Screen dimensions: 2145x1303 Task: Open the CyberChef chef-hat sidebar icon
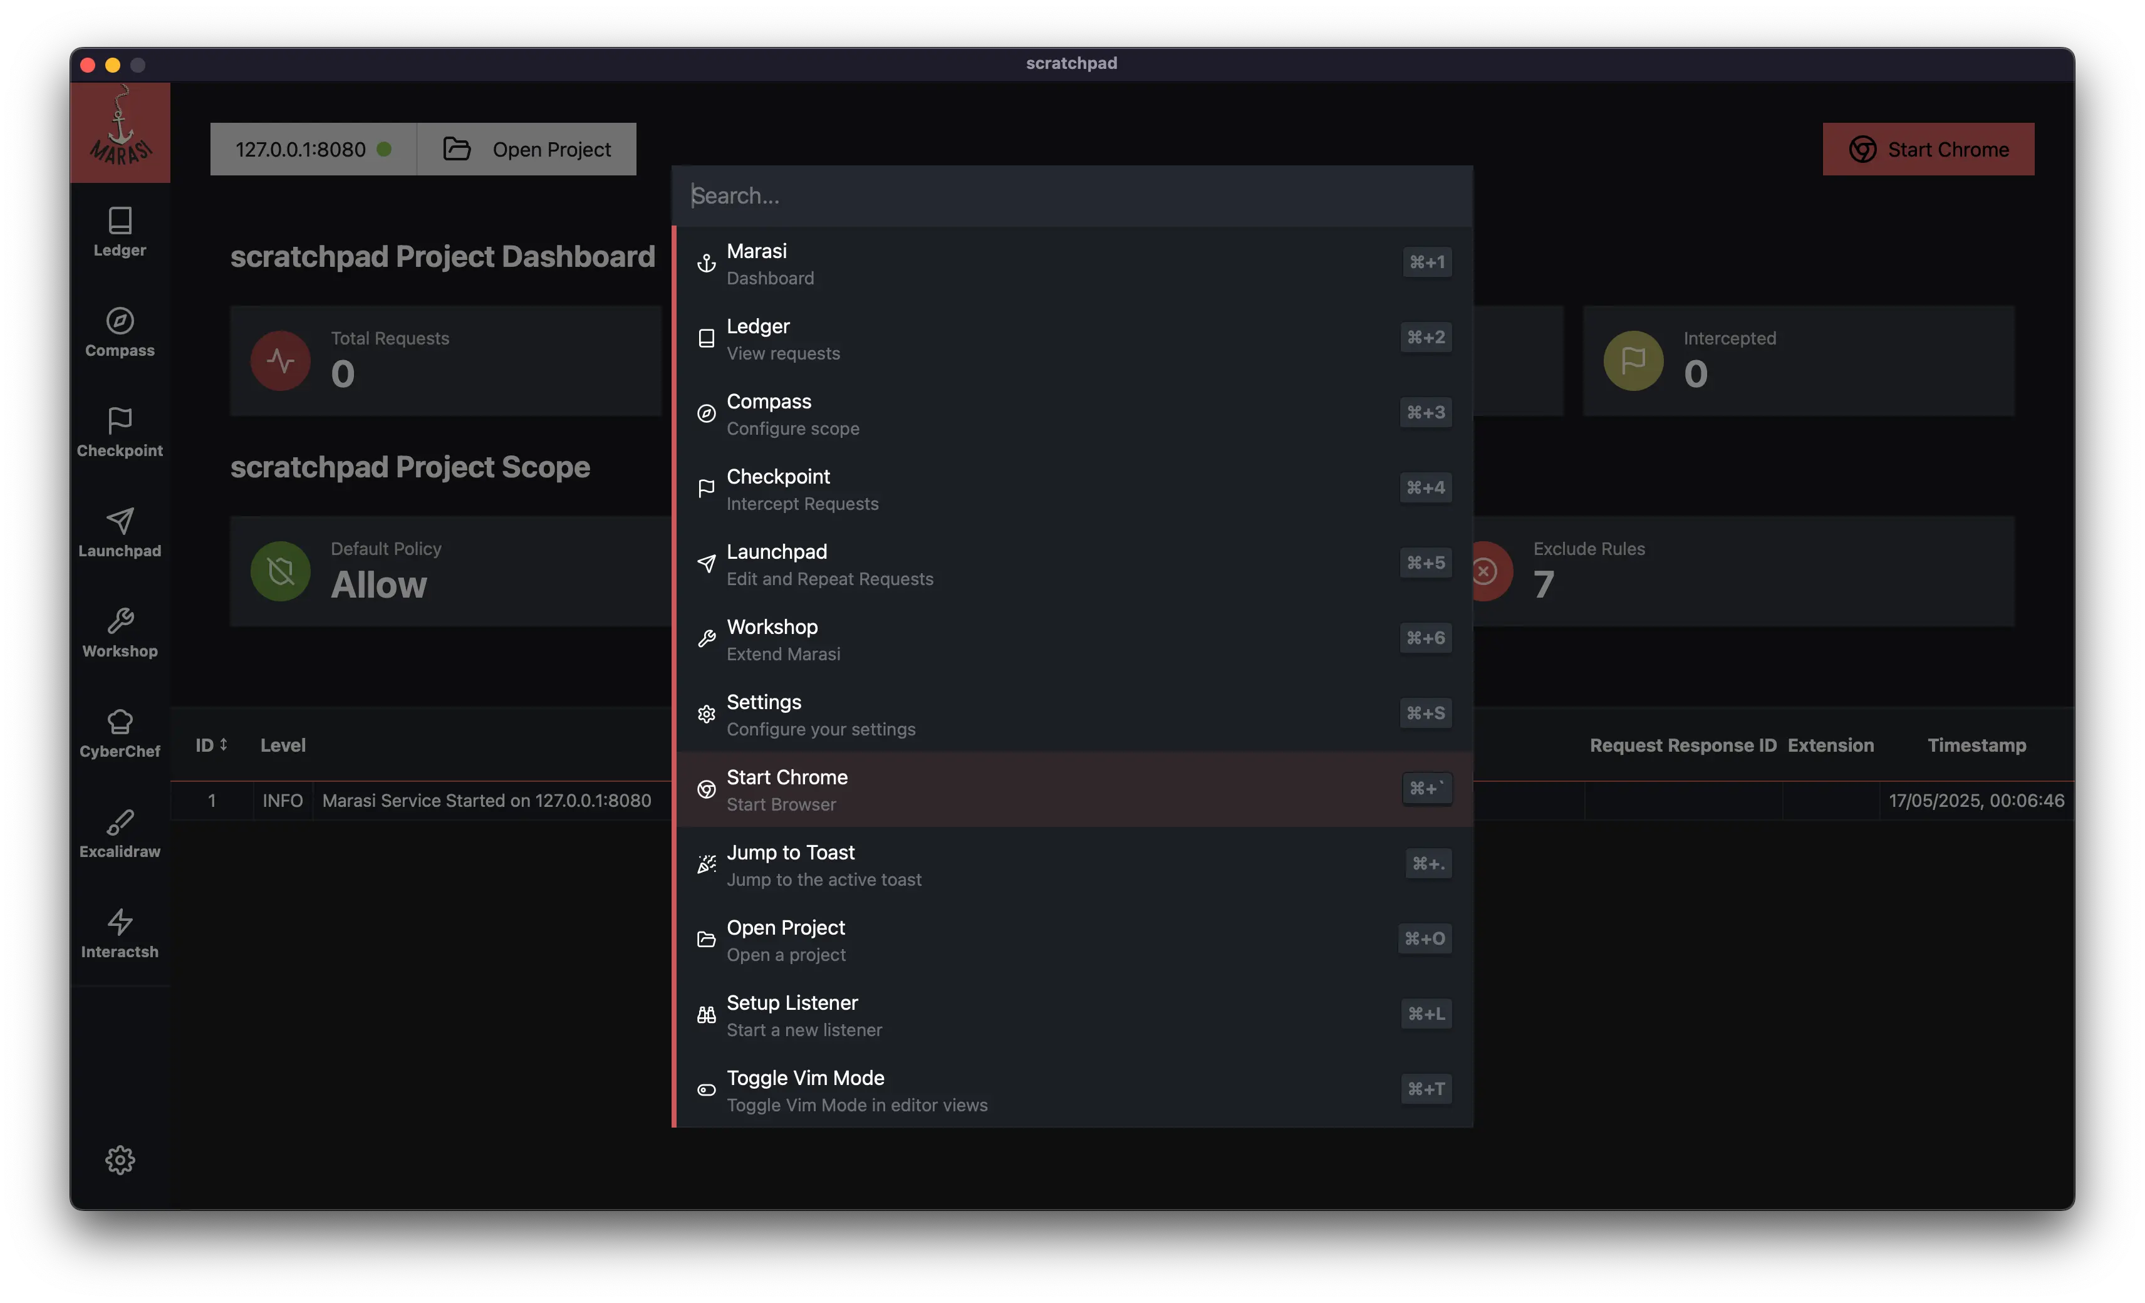120,732
